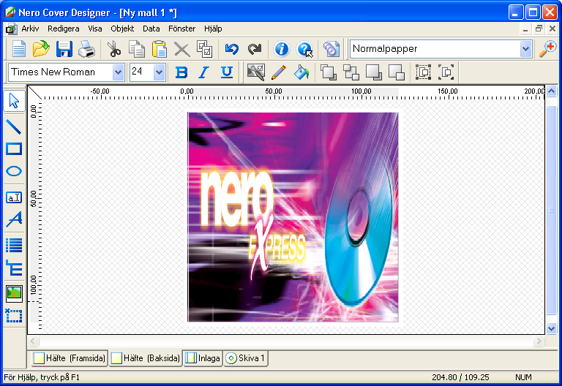Open the Visa menu
The image size is (562, 386).
click(x=95, y=29)
